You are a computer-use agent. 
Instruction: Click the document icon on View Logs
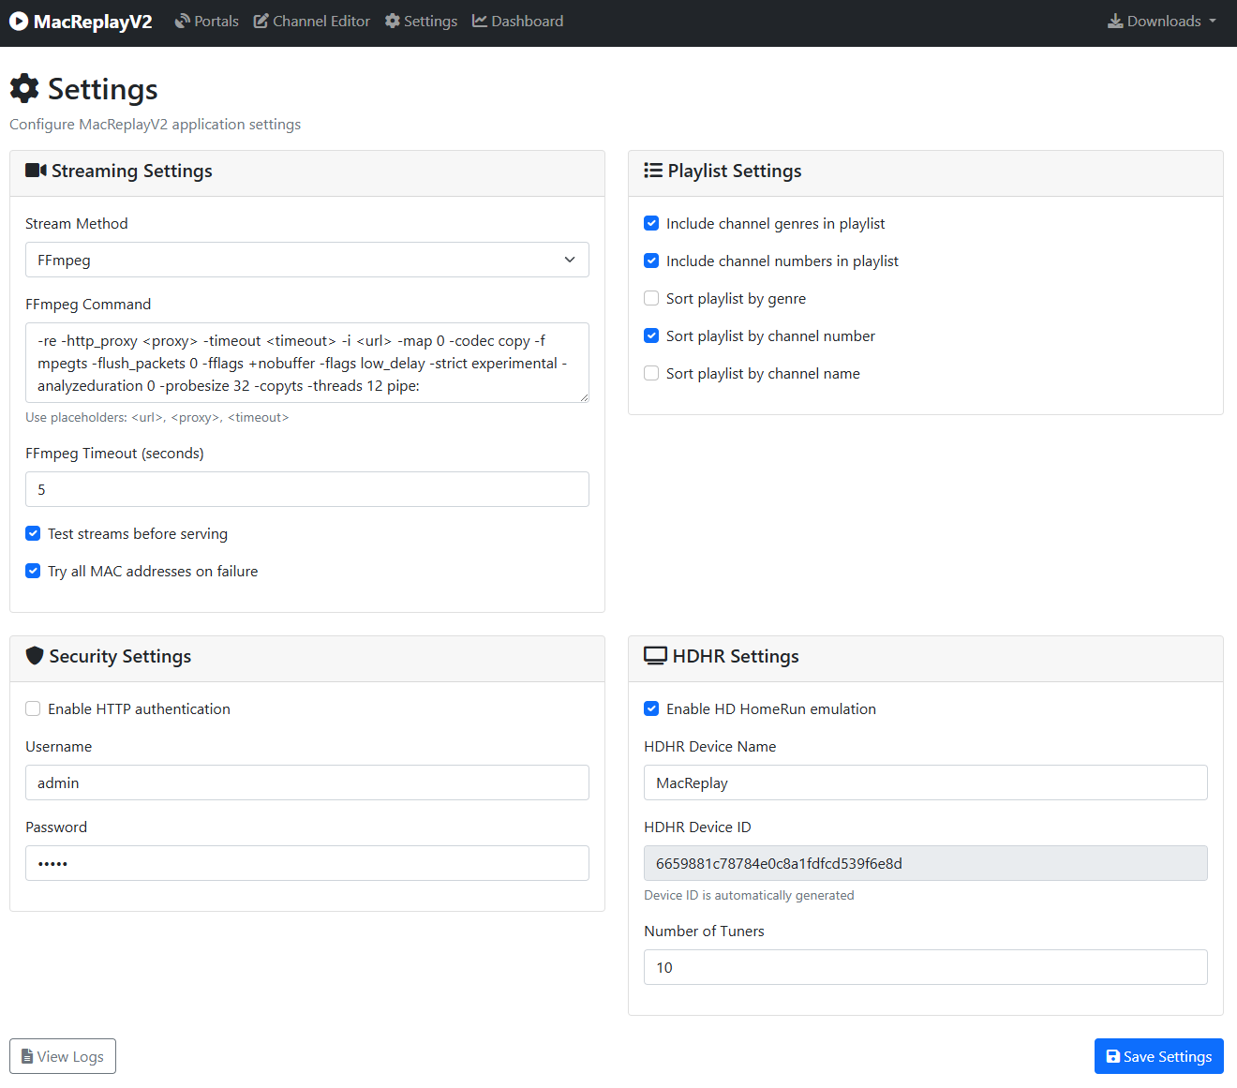tap(27, 1056)
